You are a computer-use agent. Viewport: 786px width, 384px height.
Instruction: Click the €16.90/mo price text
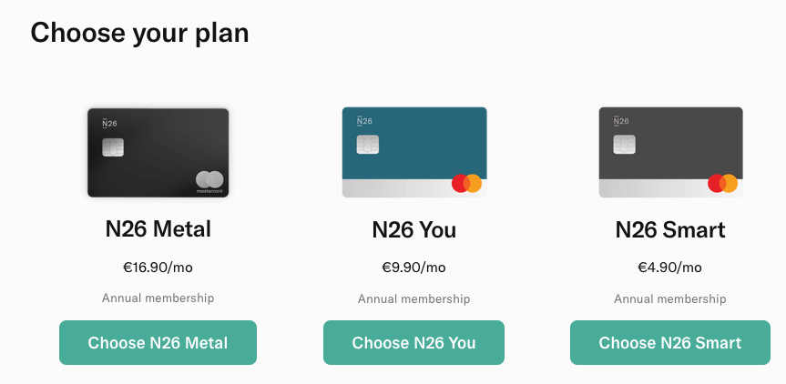[158, 268]
